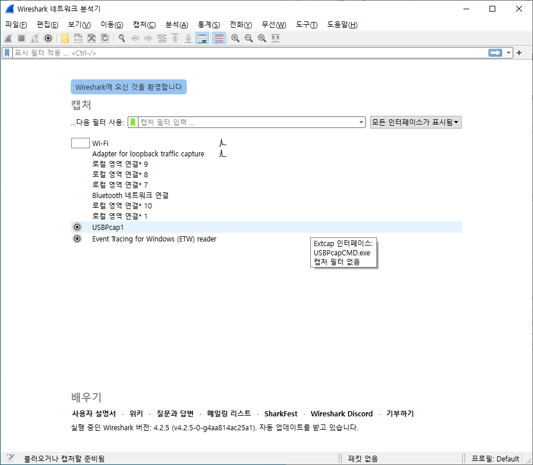Open USBPcap1 extcap settings gear icon
This screenshot has height=465, width=533.
pyautogui.click(x=78, y=227)
